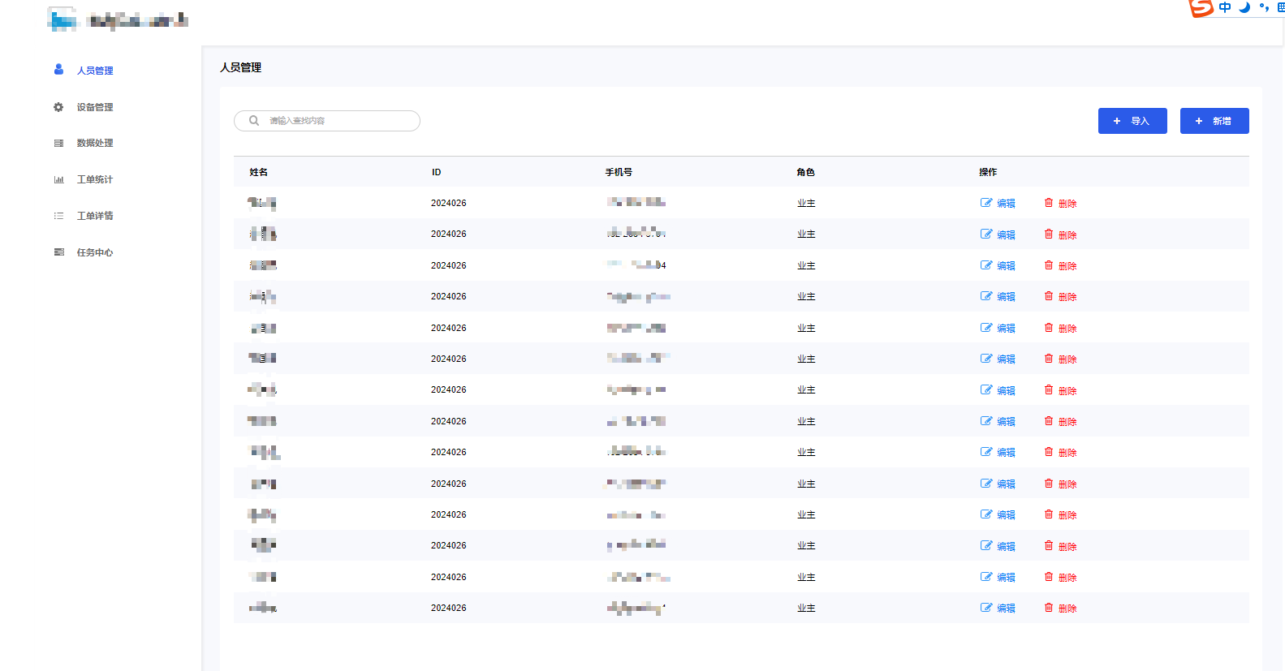Click the 导入 import button
This screenshot has height=671, width=1285.
(x=1132, y=121)
